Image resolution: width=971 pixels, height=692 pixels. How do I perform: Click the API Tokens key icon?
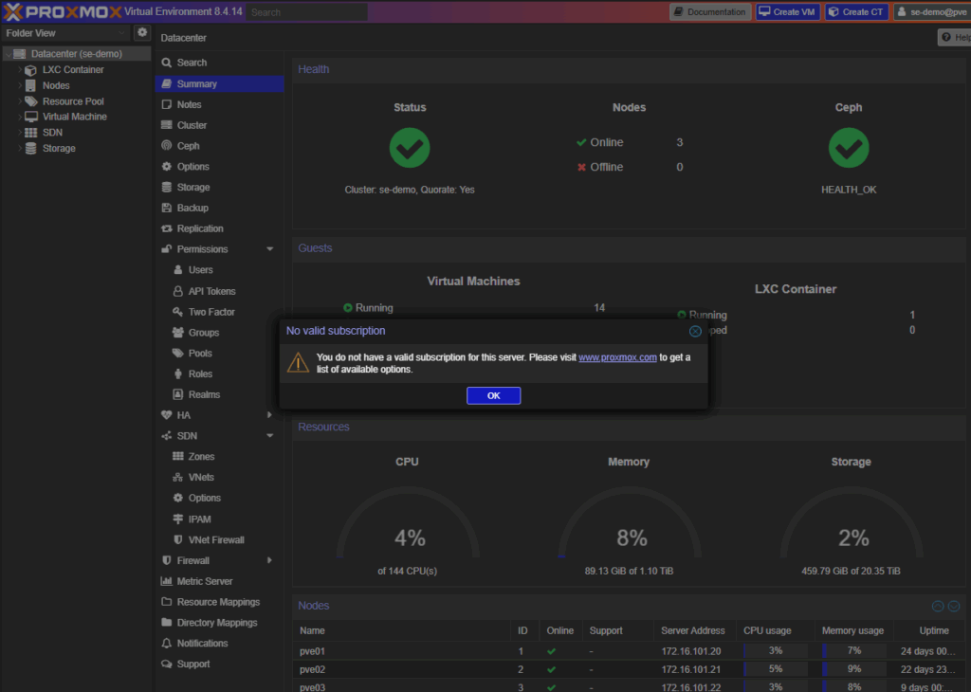click(180, 291)
